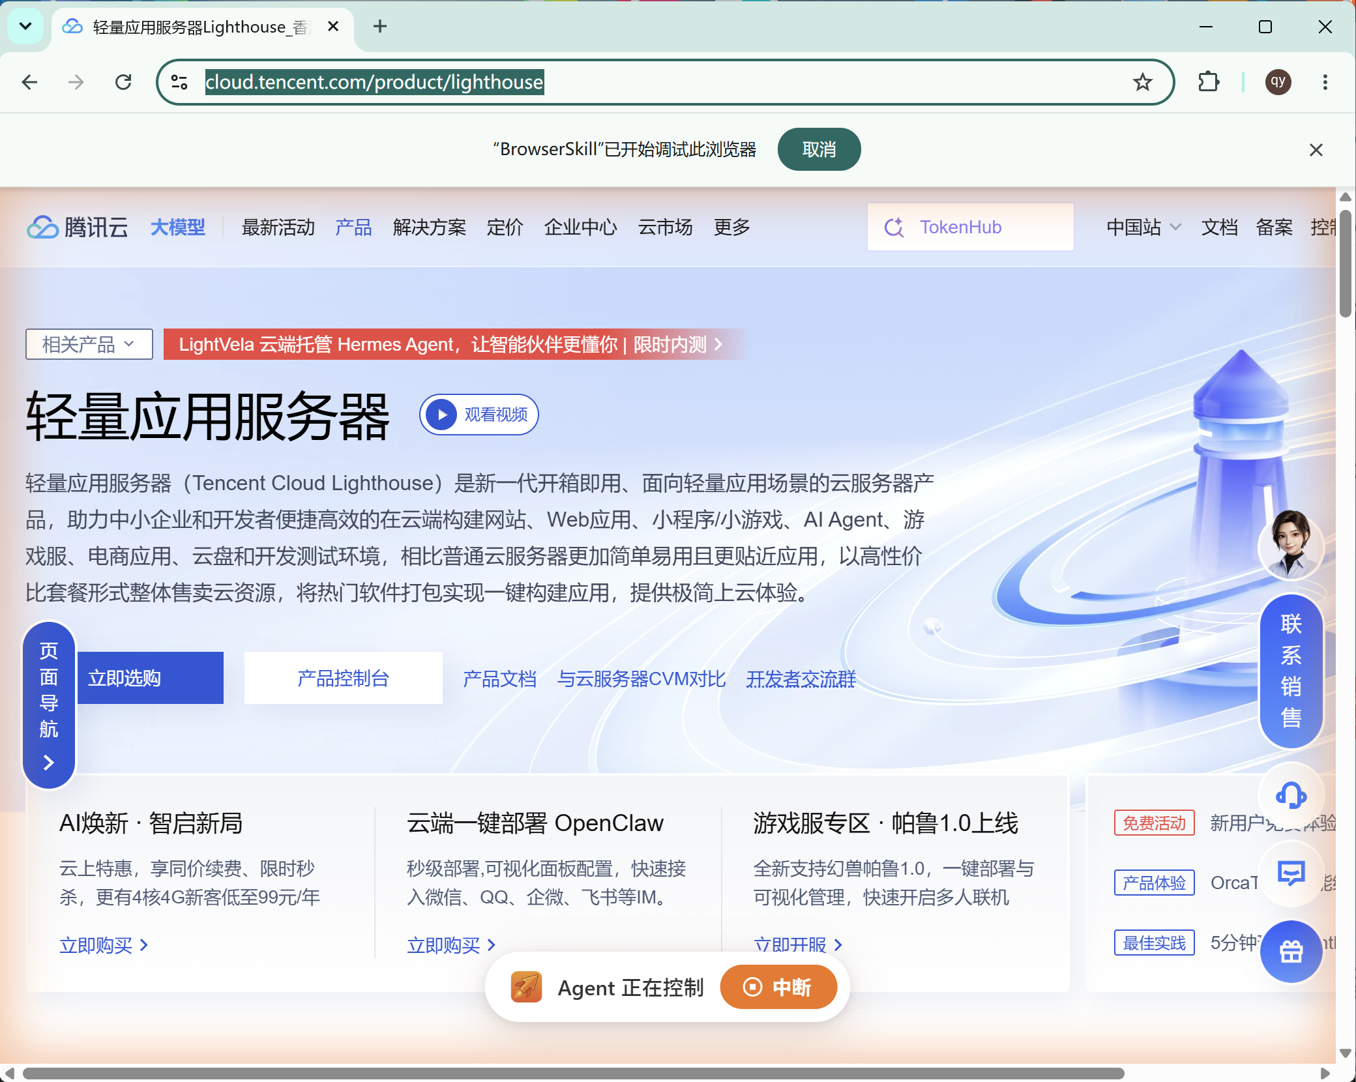This screenshot has height=1082, width=1356.
Task: Open Chrome's three-dot menu
Action: 1325,82
